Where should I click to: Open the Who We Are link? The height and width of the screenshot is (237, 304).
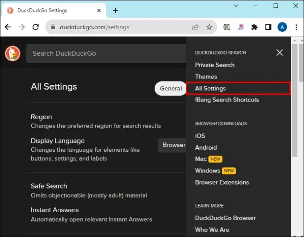(x=212, y=229)
